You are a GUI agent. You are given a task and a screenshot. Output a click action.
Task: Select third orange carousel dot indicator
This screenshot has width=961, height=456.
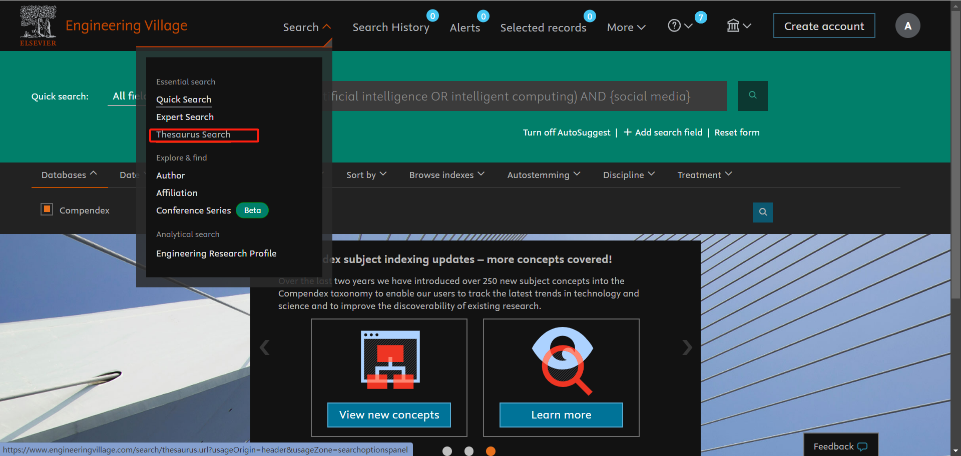491,451
